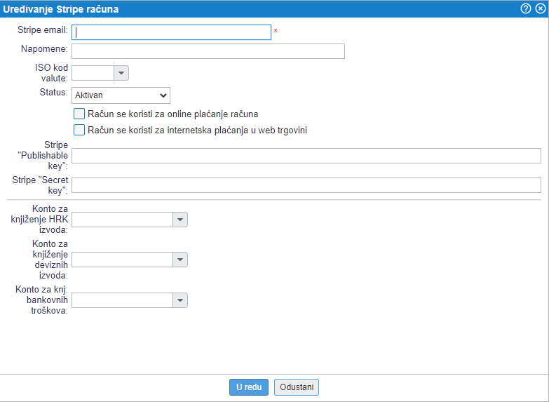
Task: Click the bankovnih troškova konto text box
Action: (x=122, y=300)
